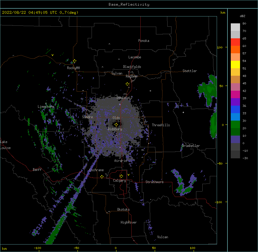This screenshot has width=258, height=252.
Task: Select the Didsbury label
Action: 115,129
